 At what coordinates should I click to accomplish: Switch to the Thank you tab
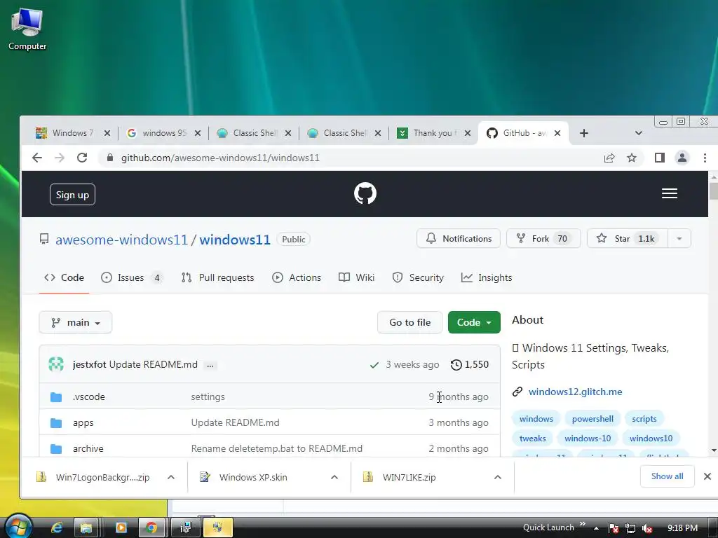(x=433, y=133)
